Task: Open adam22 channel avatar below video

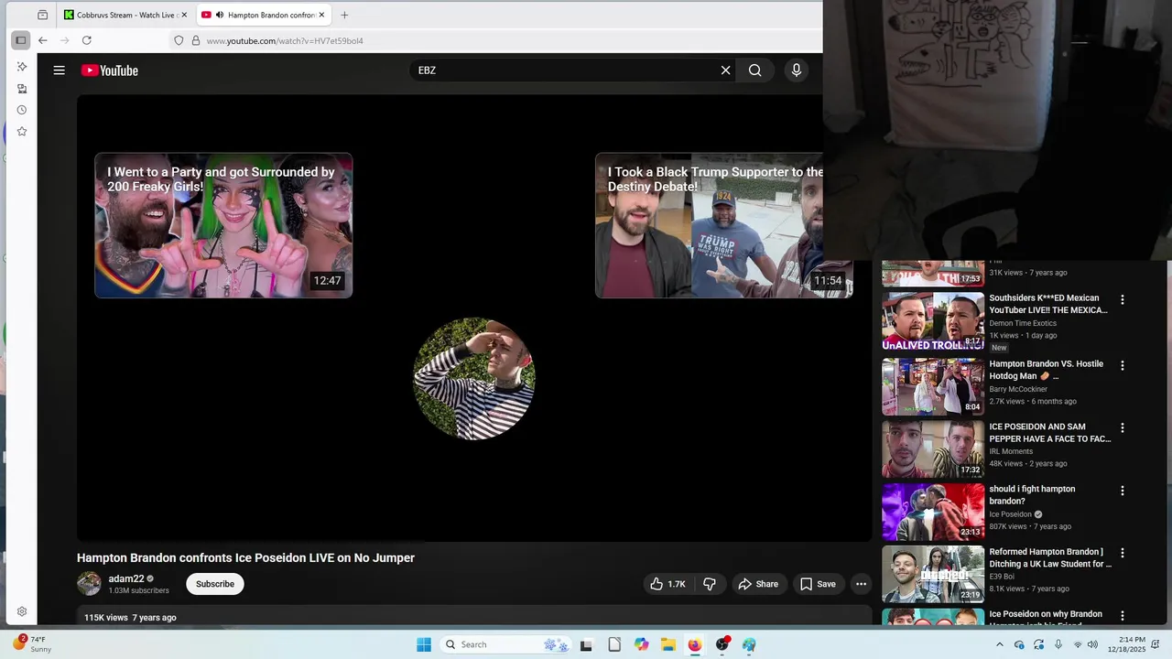Action: click(89, 584)
